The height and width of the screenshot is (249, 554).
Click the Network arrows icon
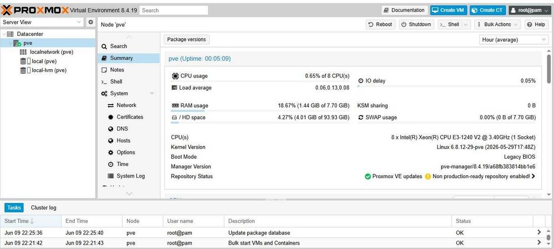pos(111,106)
